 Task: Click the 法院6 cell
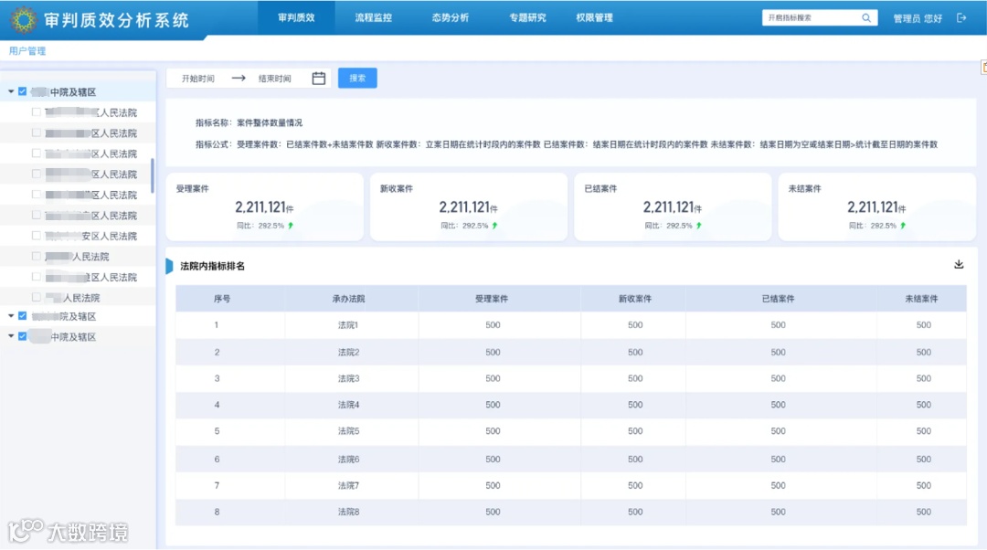click(x=348, y=460)
